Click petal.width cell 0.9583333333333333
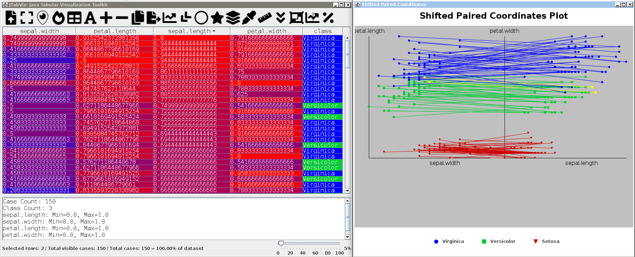The height and width of the screenshot is (257, 635). 266,173
